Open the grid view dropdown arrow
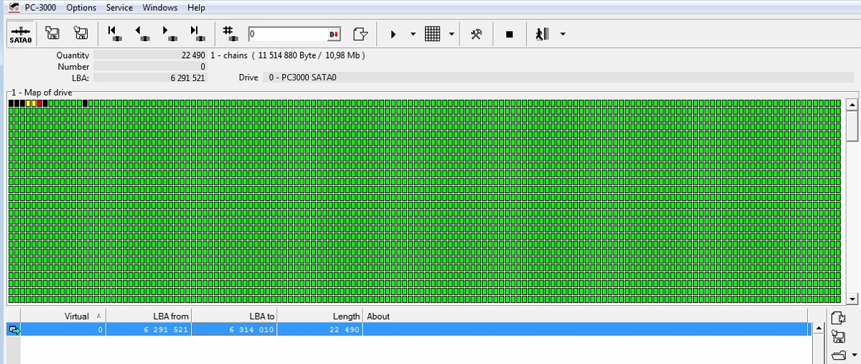Image resolution: width=861 pixels, height=364 pixels. 451,34
